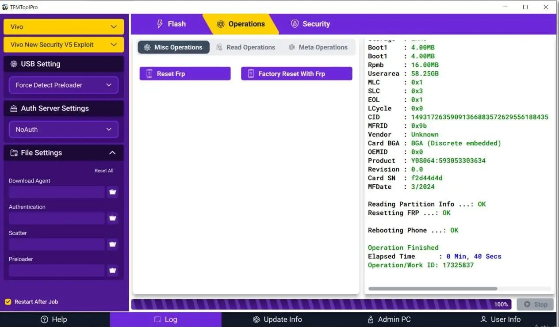Switch to the Flash tab

[171, 24]
